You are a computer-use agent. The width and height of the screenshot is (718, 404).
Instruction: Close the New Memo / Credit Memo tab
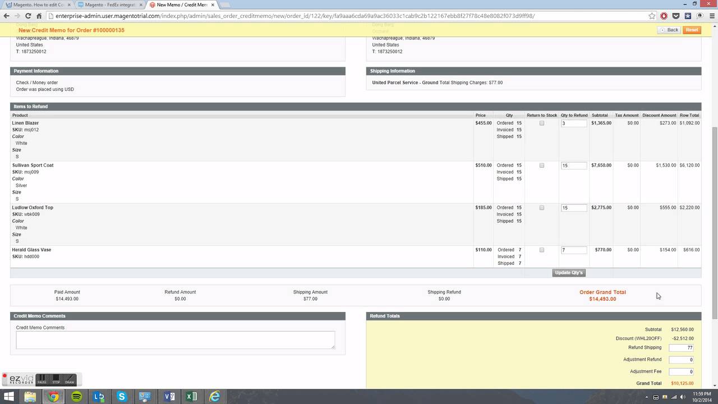(x=213, y=4)
